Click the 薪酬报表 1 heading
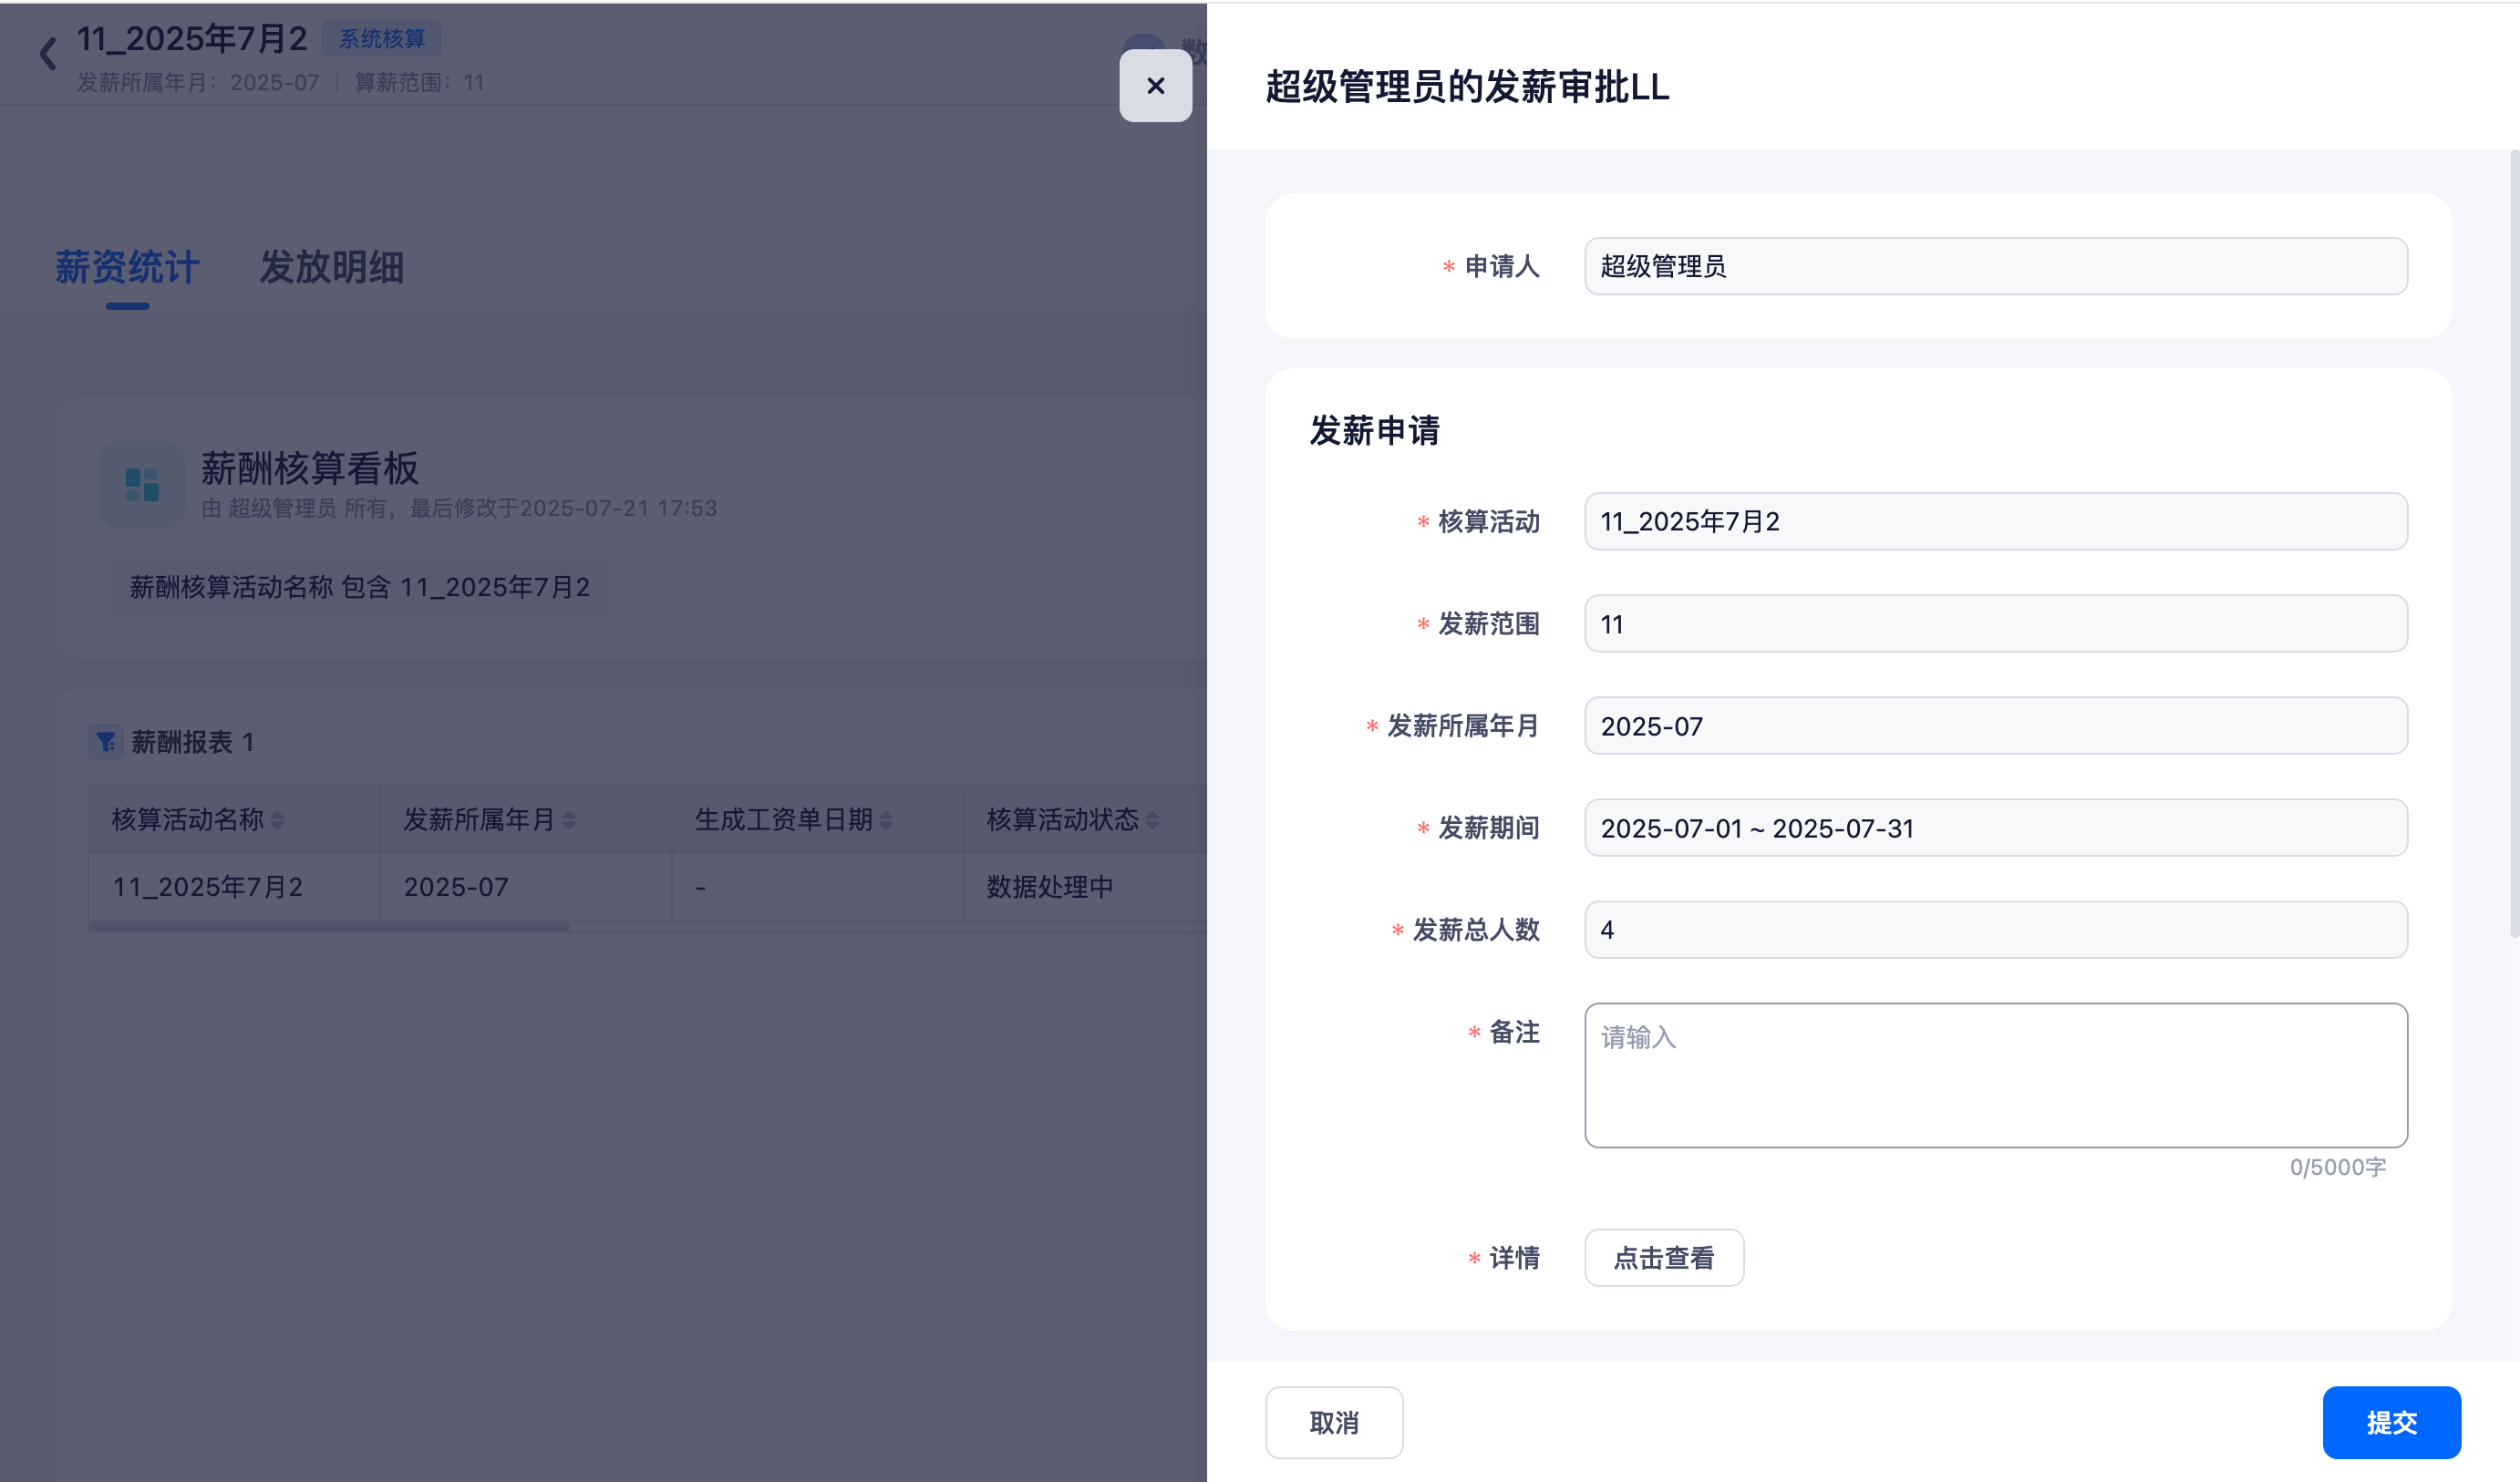This screenshot has height=1482, width=2520. [193, 742]
